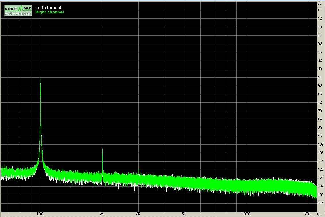
Task: Click the -30 dB scale value
Action: point(320,43)
